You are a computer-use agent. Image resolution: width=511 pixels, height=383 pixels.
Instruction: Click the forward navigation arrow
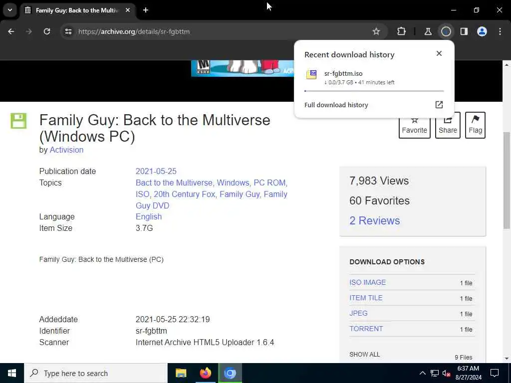point(28,31)
